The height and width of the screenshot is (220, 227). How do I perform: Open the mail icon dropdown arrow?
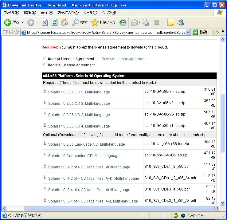(x=139, y=22)
